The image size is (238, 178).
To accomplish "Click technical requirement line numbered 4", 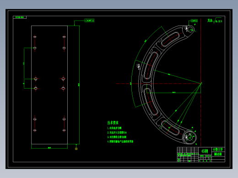I will coord(120,141).
